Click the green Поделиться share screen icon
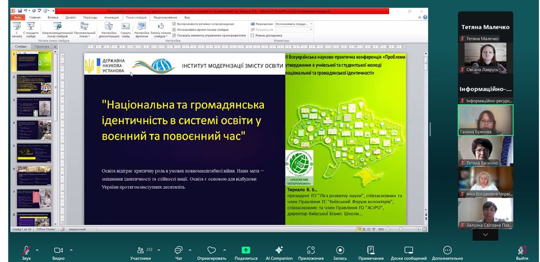This screenshot has height=262, width=540. pyautogui.click(x=246, y=250)
